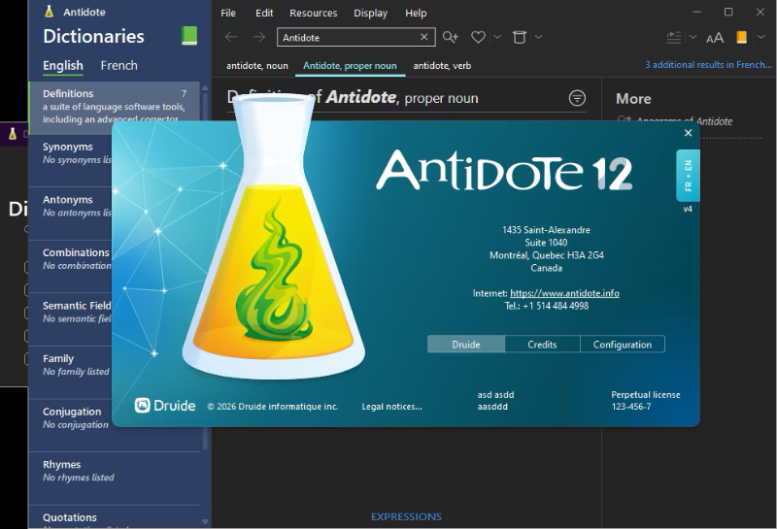Minimize the Antidote dictionaries window
The image size is (777, 529).
(x=696, y=12)
